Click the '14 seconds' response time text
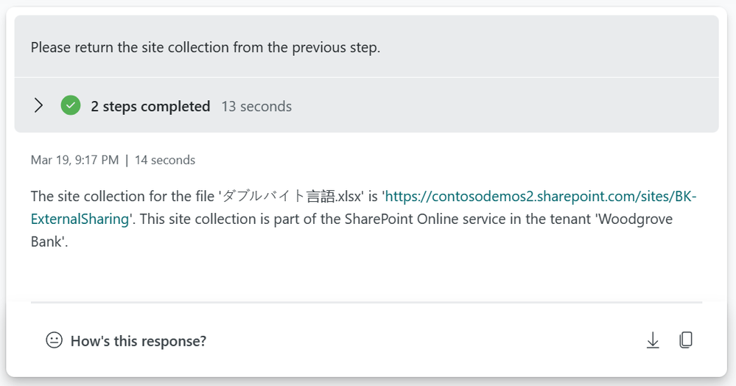This screenshot has height=386, width=736. (165, 160)
